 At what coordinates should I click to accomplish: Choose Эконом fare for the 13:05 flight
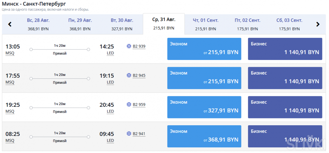[204, 49]
